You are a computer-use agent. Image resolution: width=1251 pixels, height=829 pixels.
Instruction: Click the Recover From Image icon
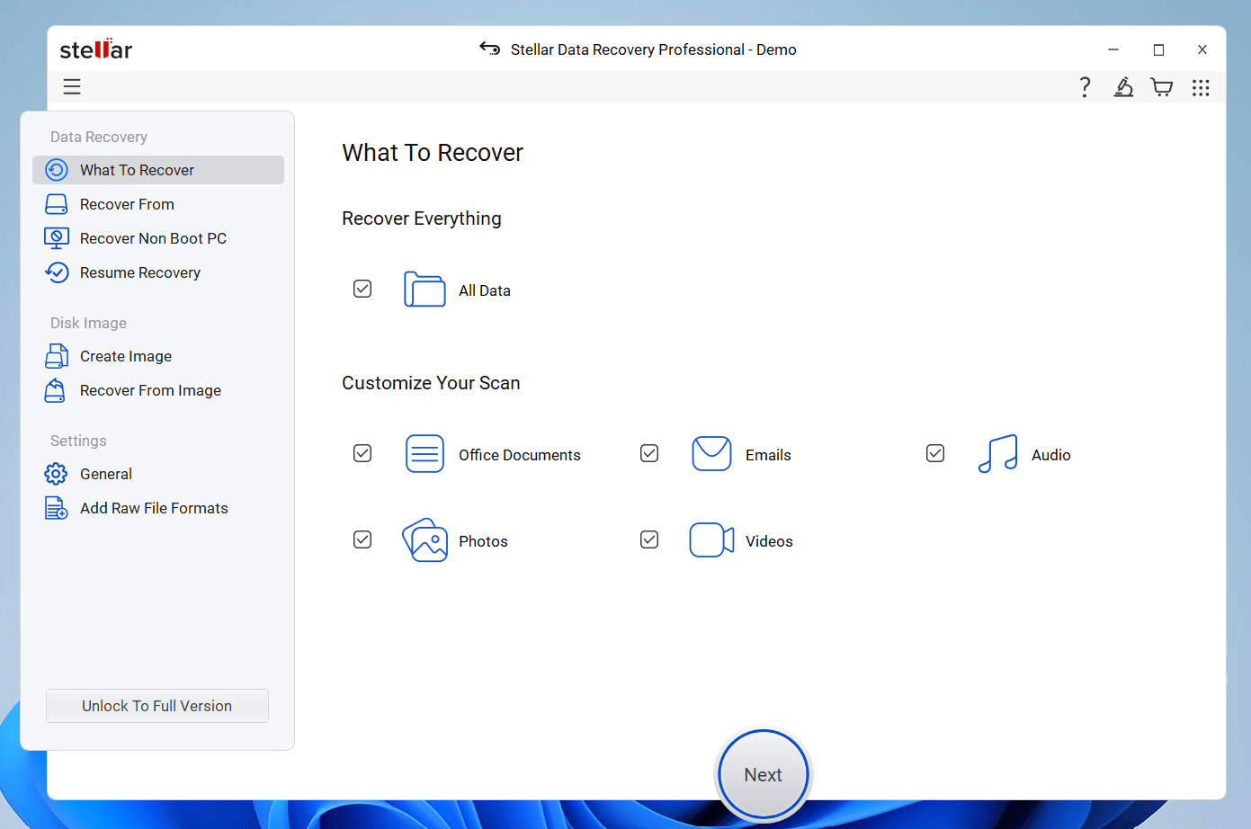click(56, 390)
